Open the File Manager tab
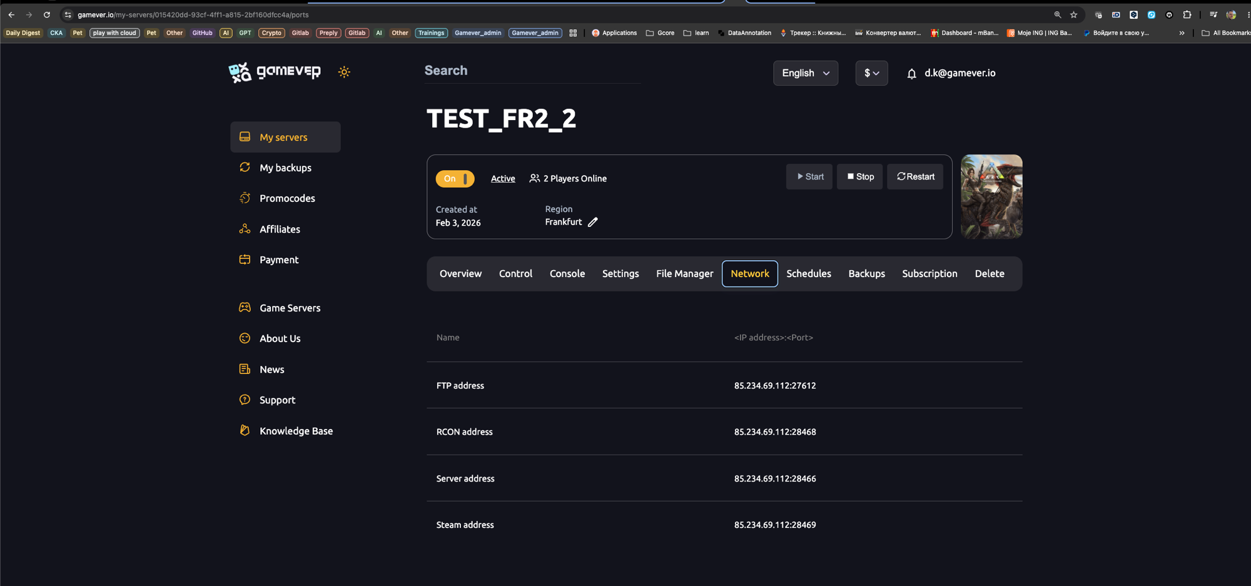Image resolution: width=1251 pixels, height=586 pixels. (x=684, y=274)
